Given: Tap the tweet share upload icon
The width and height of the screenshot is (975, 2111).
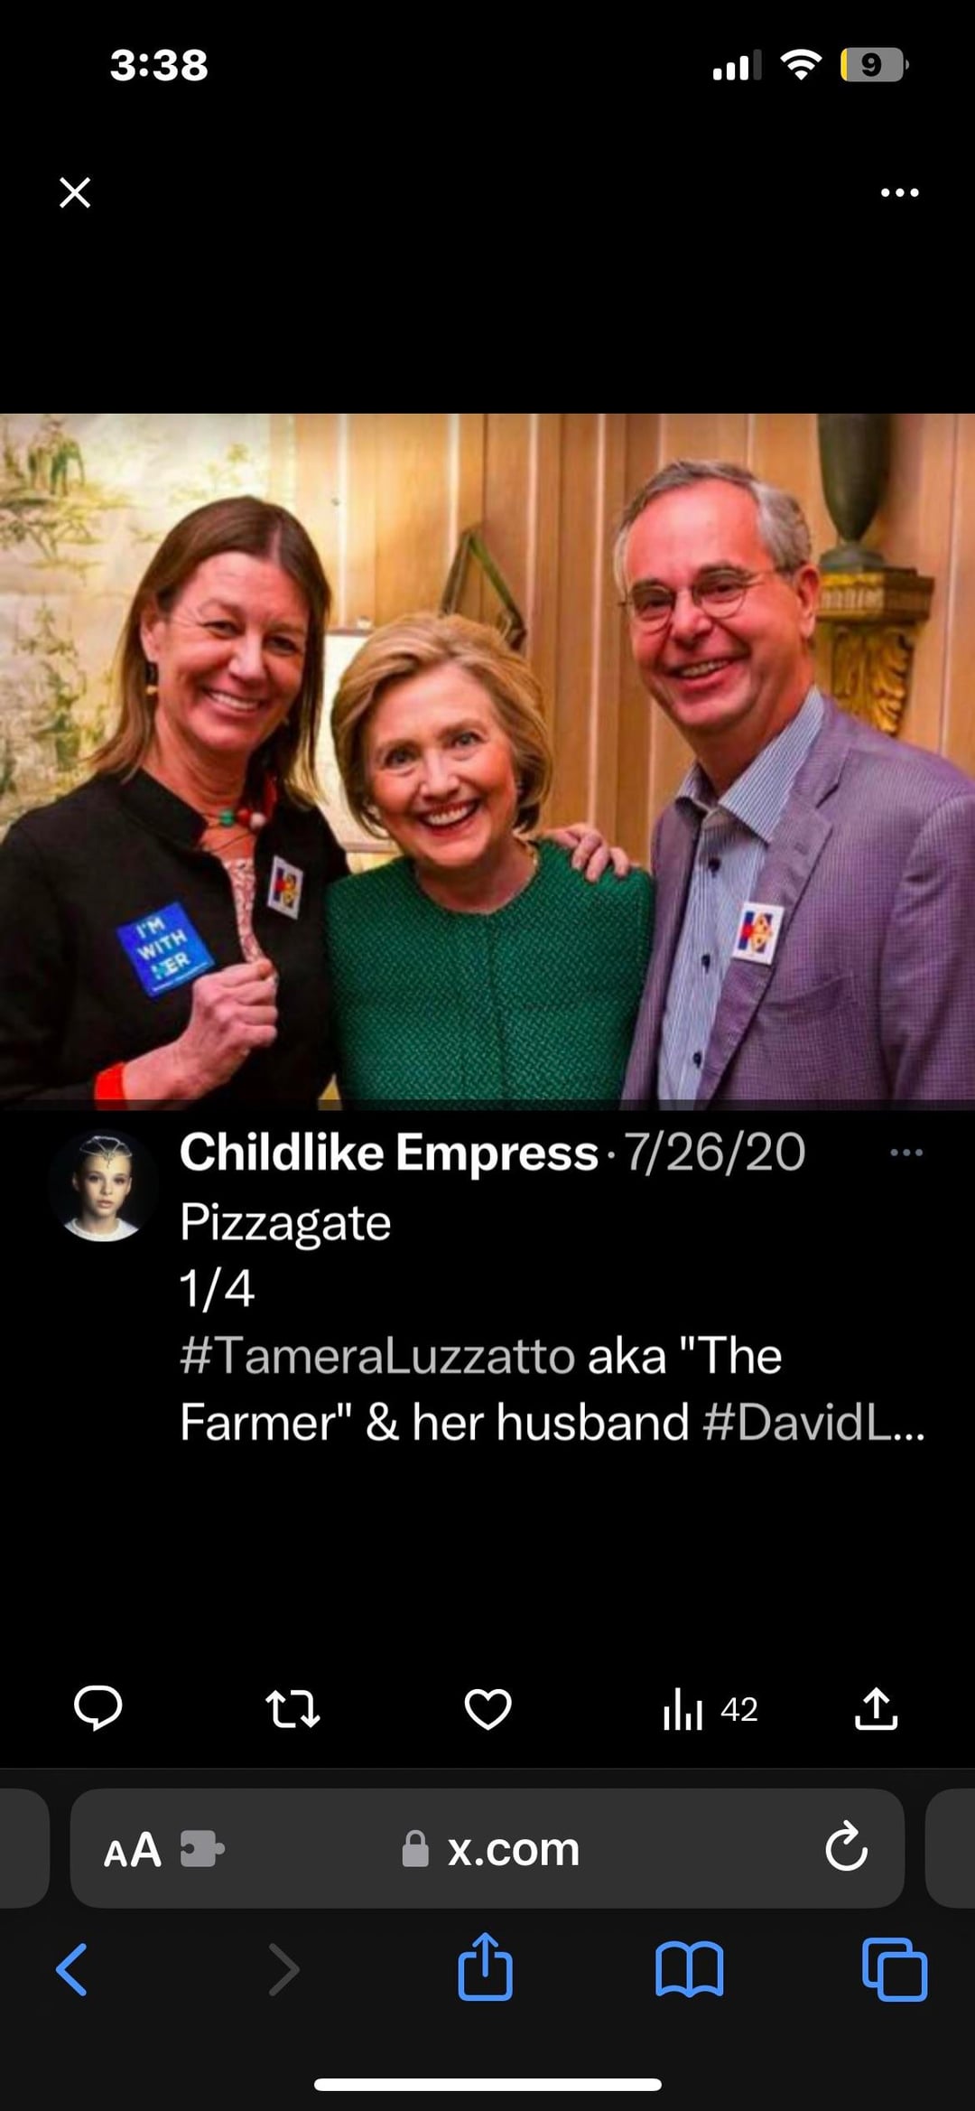Looking at the screenshot, I should coord(877,1708).
